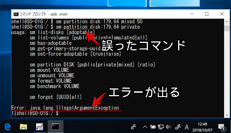The image size is (231, 133).
Task: Maximize the Command Prompt window
Action: [206, 14]
